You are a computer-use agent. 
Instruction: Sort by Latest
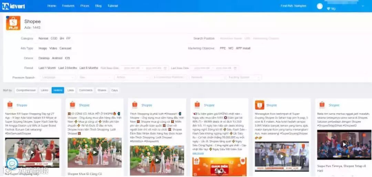tap(44, 90)
